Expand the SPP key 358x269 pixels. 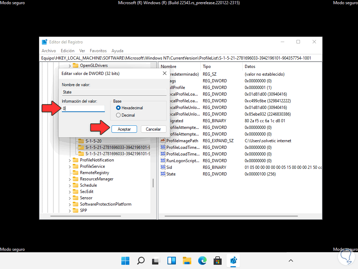pos(70,211)
